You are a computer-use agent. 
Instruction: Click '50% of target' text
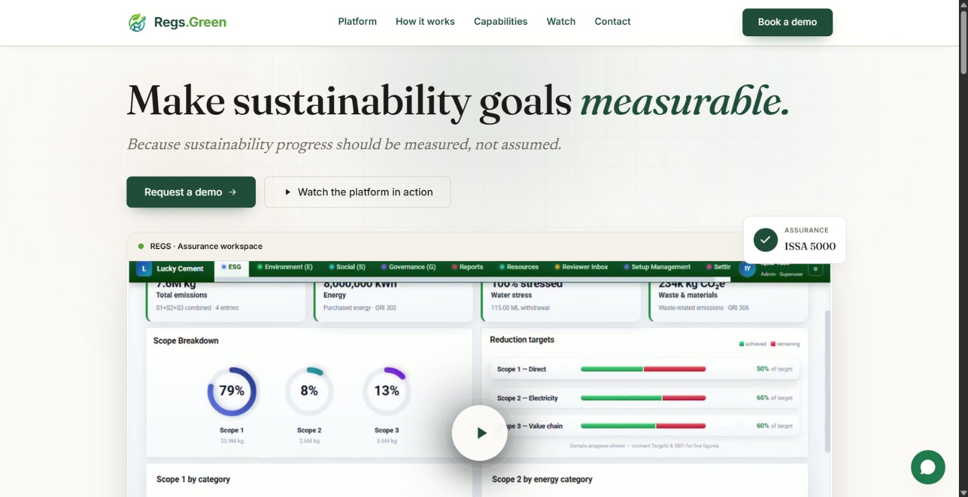click(774, 369)
